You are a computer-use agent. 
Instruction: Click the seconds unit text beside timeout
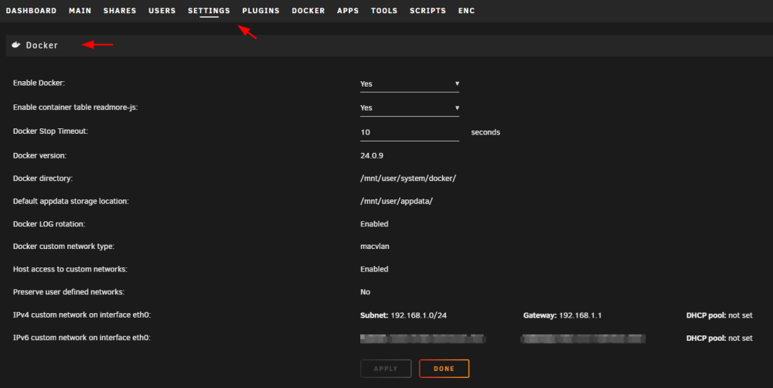(485, 132)
